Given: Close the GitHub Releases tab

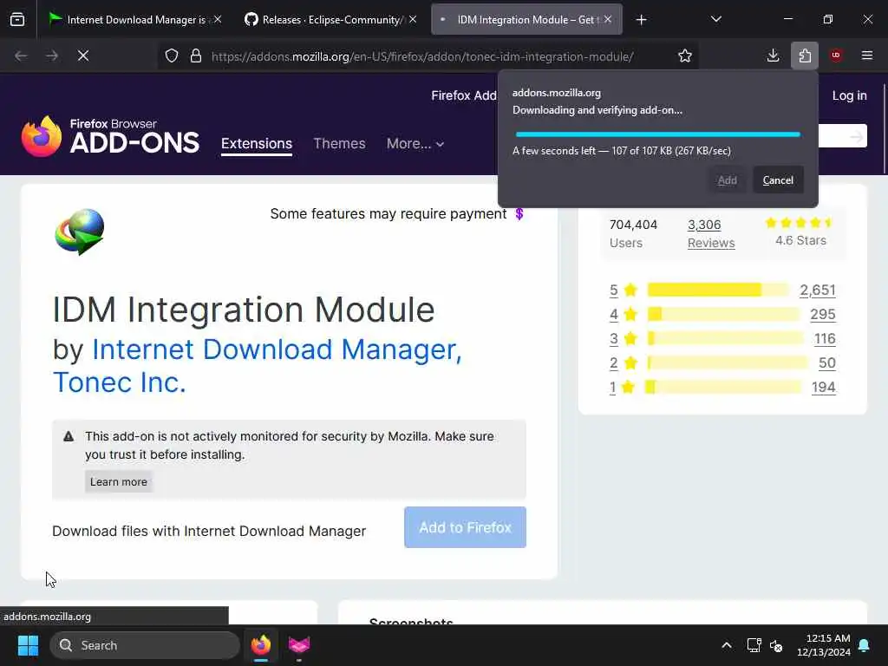Looking at the screenshot, I should pos(413,20).
